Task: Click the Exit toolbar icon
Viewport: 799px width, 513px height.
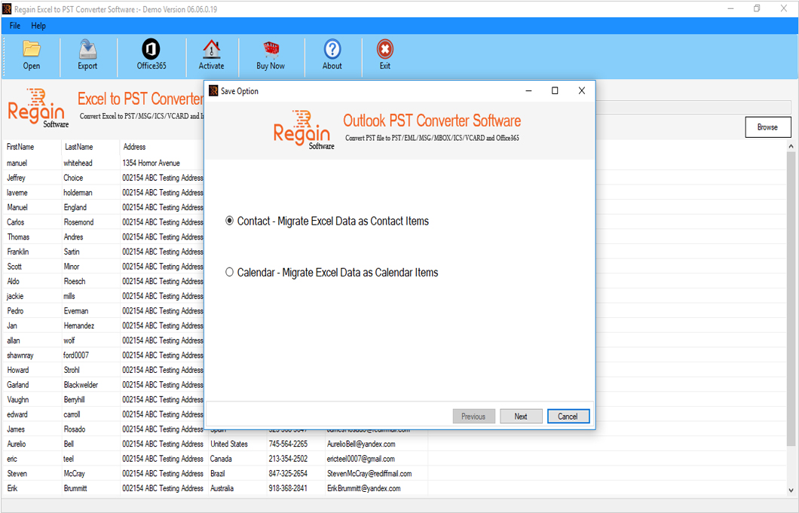Action: click(384, 55)
